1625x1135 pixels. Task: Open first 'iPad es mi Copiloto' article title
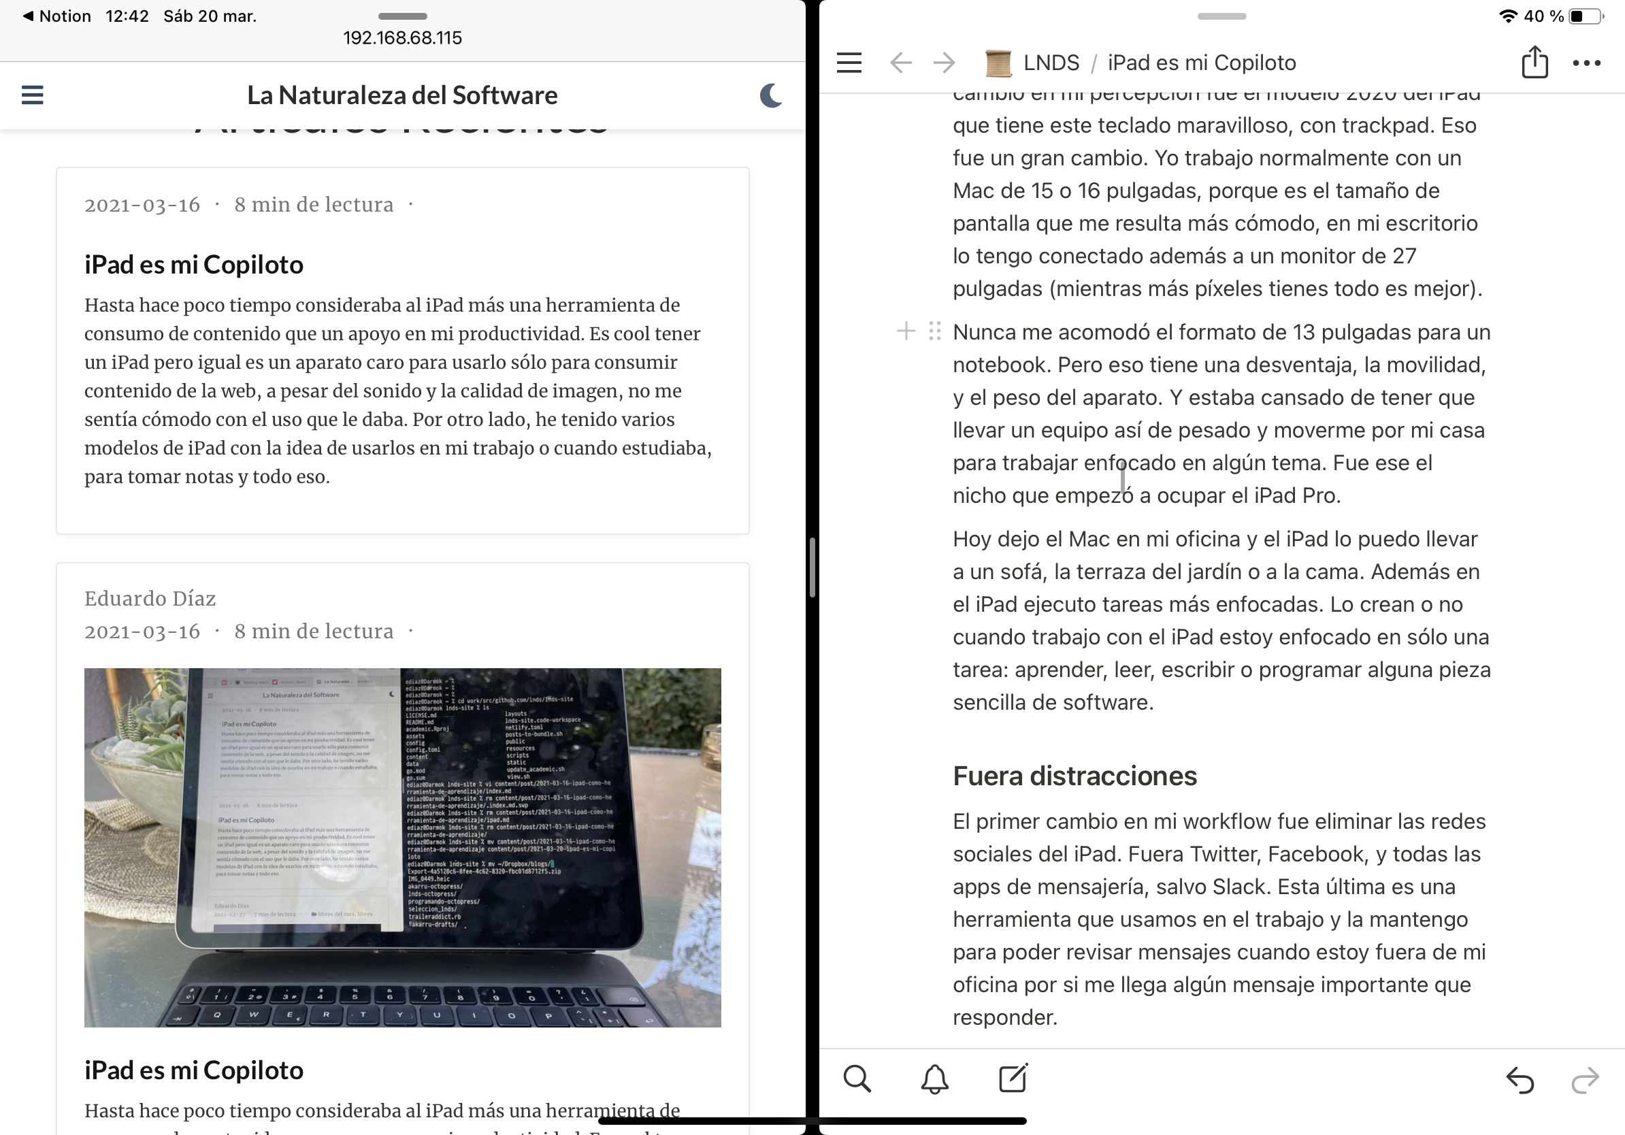193,264
